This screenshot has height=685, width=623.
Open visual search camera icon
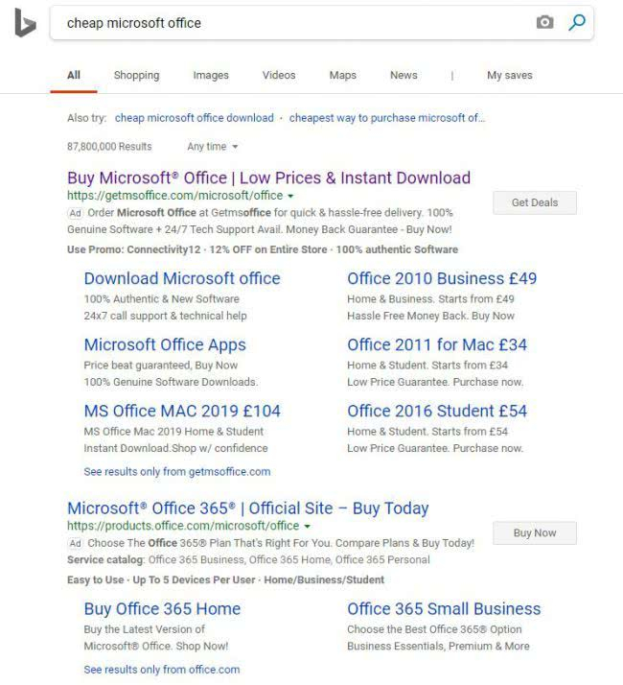point(544,23)
